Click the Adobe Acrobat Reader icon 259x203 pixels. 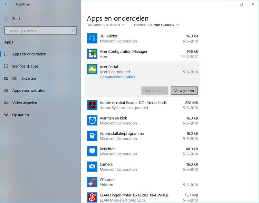tap(92, 105)
